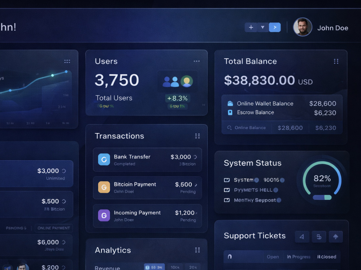
Task: Open the header dropdown triangle button
Action: coord(263,27)
